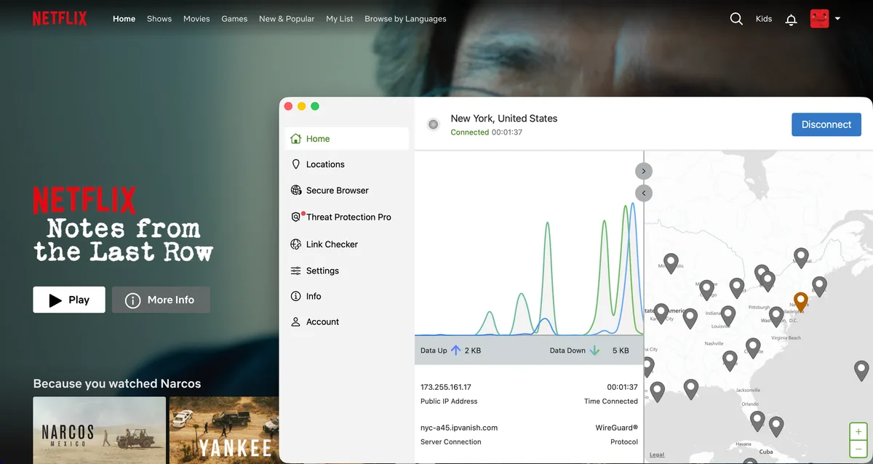Open the Shows section in Netflix

click(159, 19)
